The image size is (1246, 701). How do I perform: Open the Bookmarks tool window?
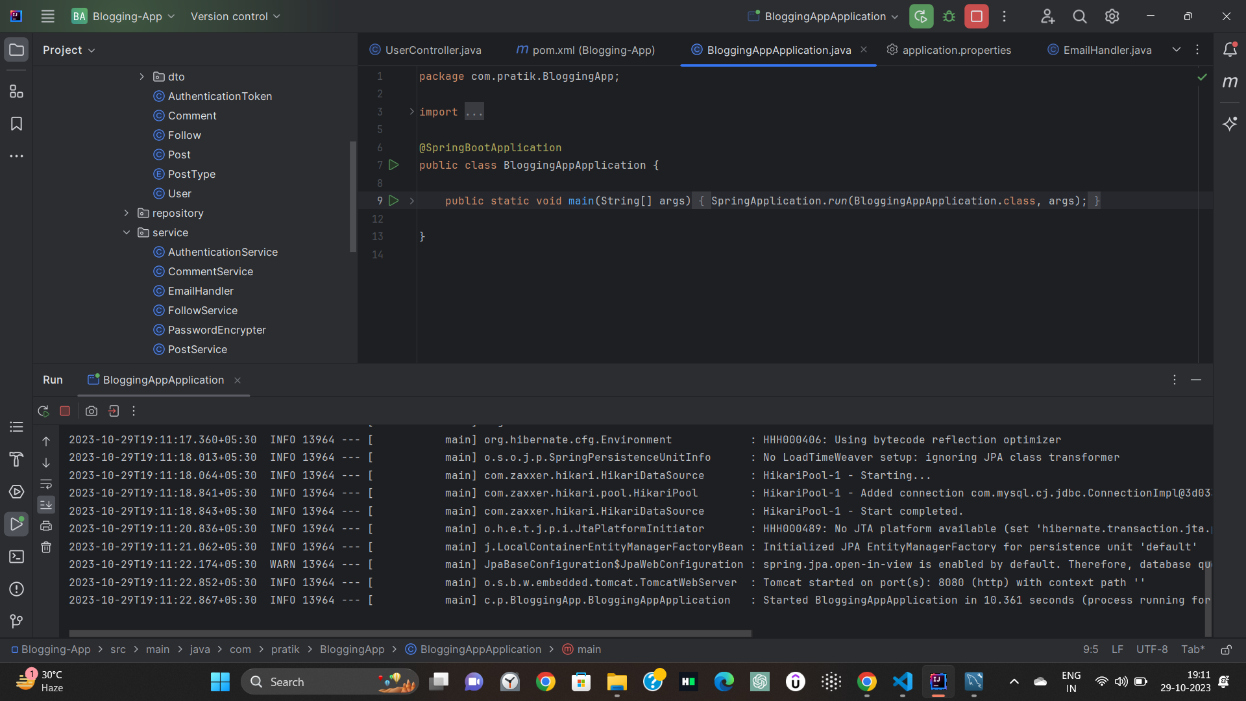click(16, 124)
